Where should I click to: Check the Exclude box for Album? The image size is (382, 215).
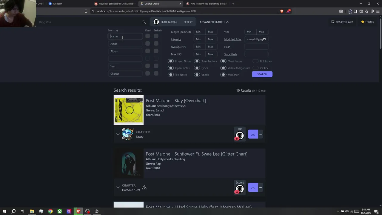click(x=156, y=51)
